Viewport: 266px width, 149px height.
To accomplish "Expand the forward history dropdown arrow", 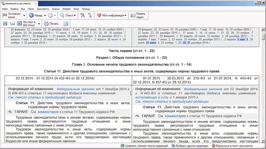I will (55, 16).
